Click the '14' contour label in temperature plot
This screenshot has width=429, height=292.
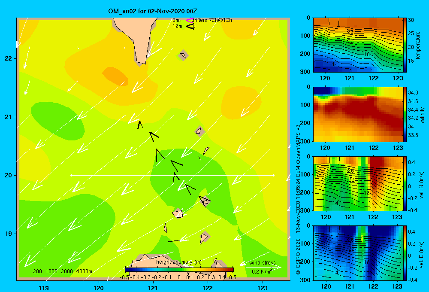pos(335,64)
